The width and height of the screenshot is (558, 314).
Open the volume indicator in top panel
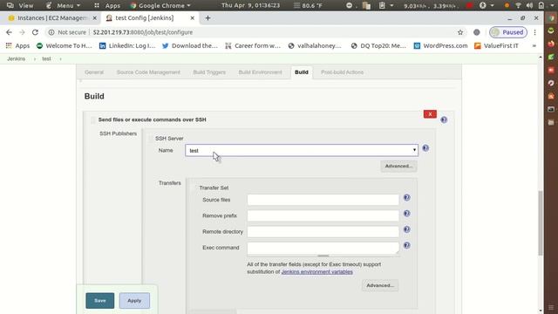[529, 5]
